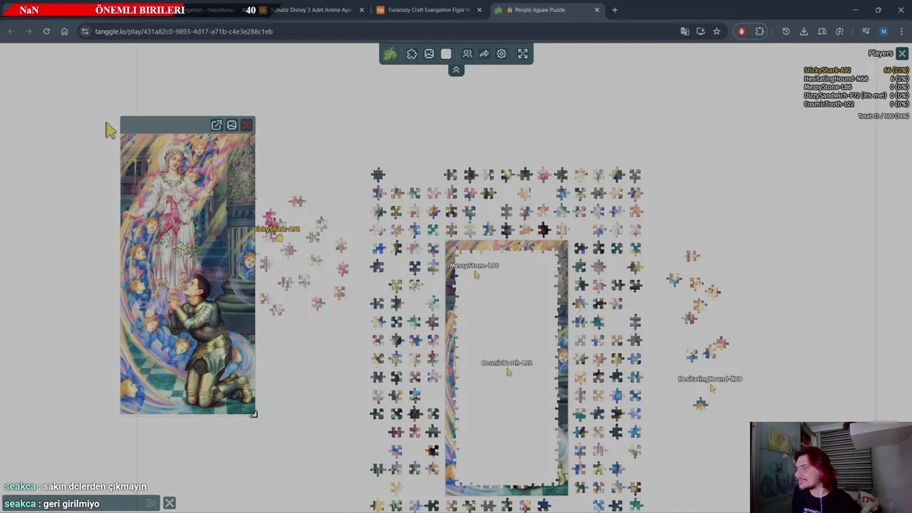The width and height of the screenshot is (912, 513).
Task: Open the site information icon in the address bar
Action: pyautogui.click(x=85, y=31)
